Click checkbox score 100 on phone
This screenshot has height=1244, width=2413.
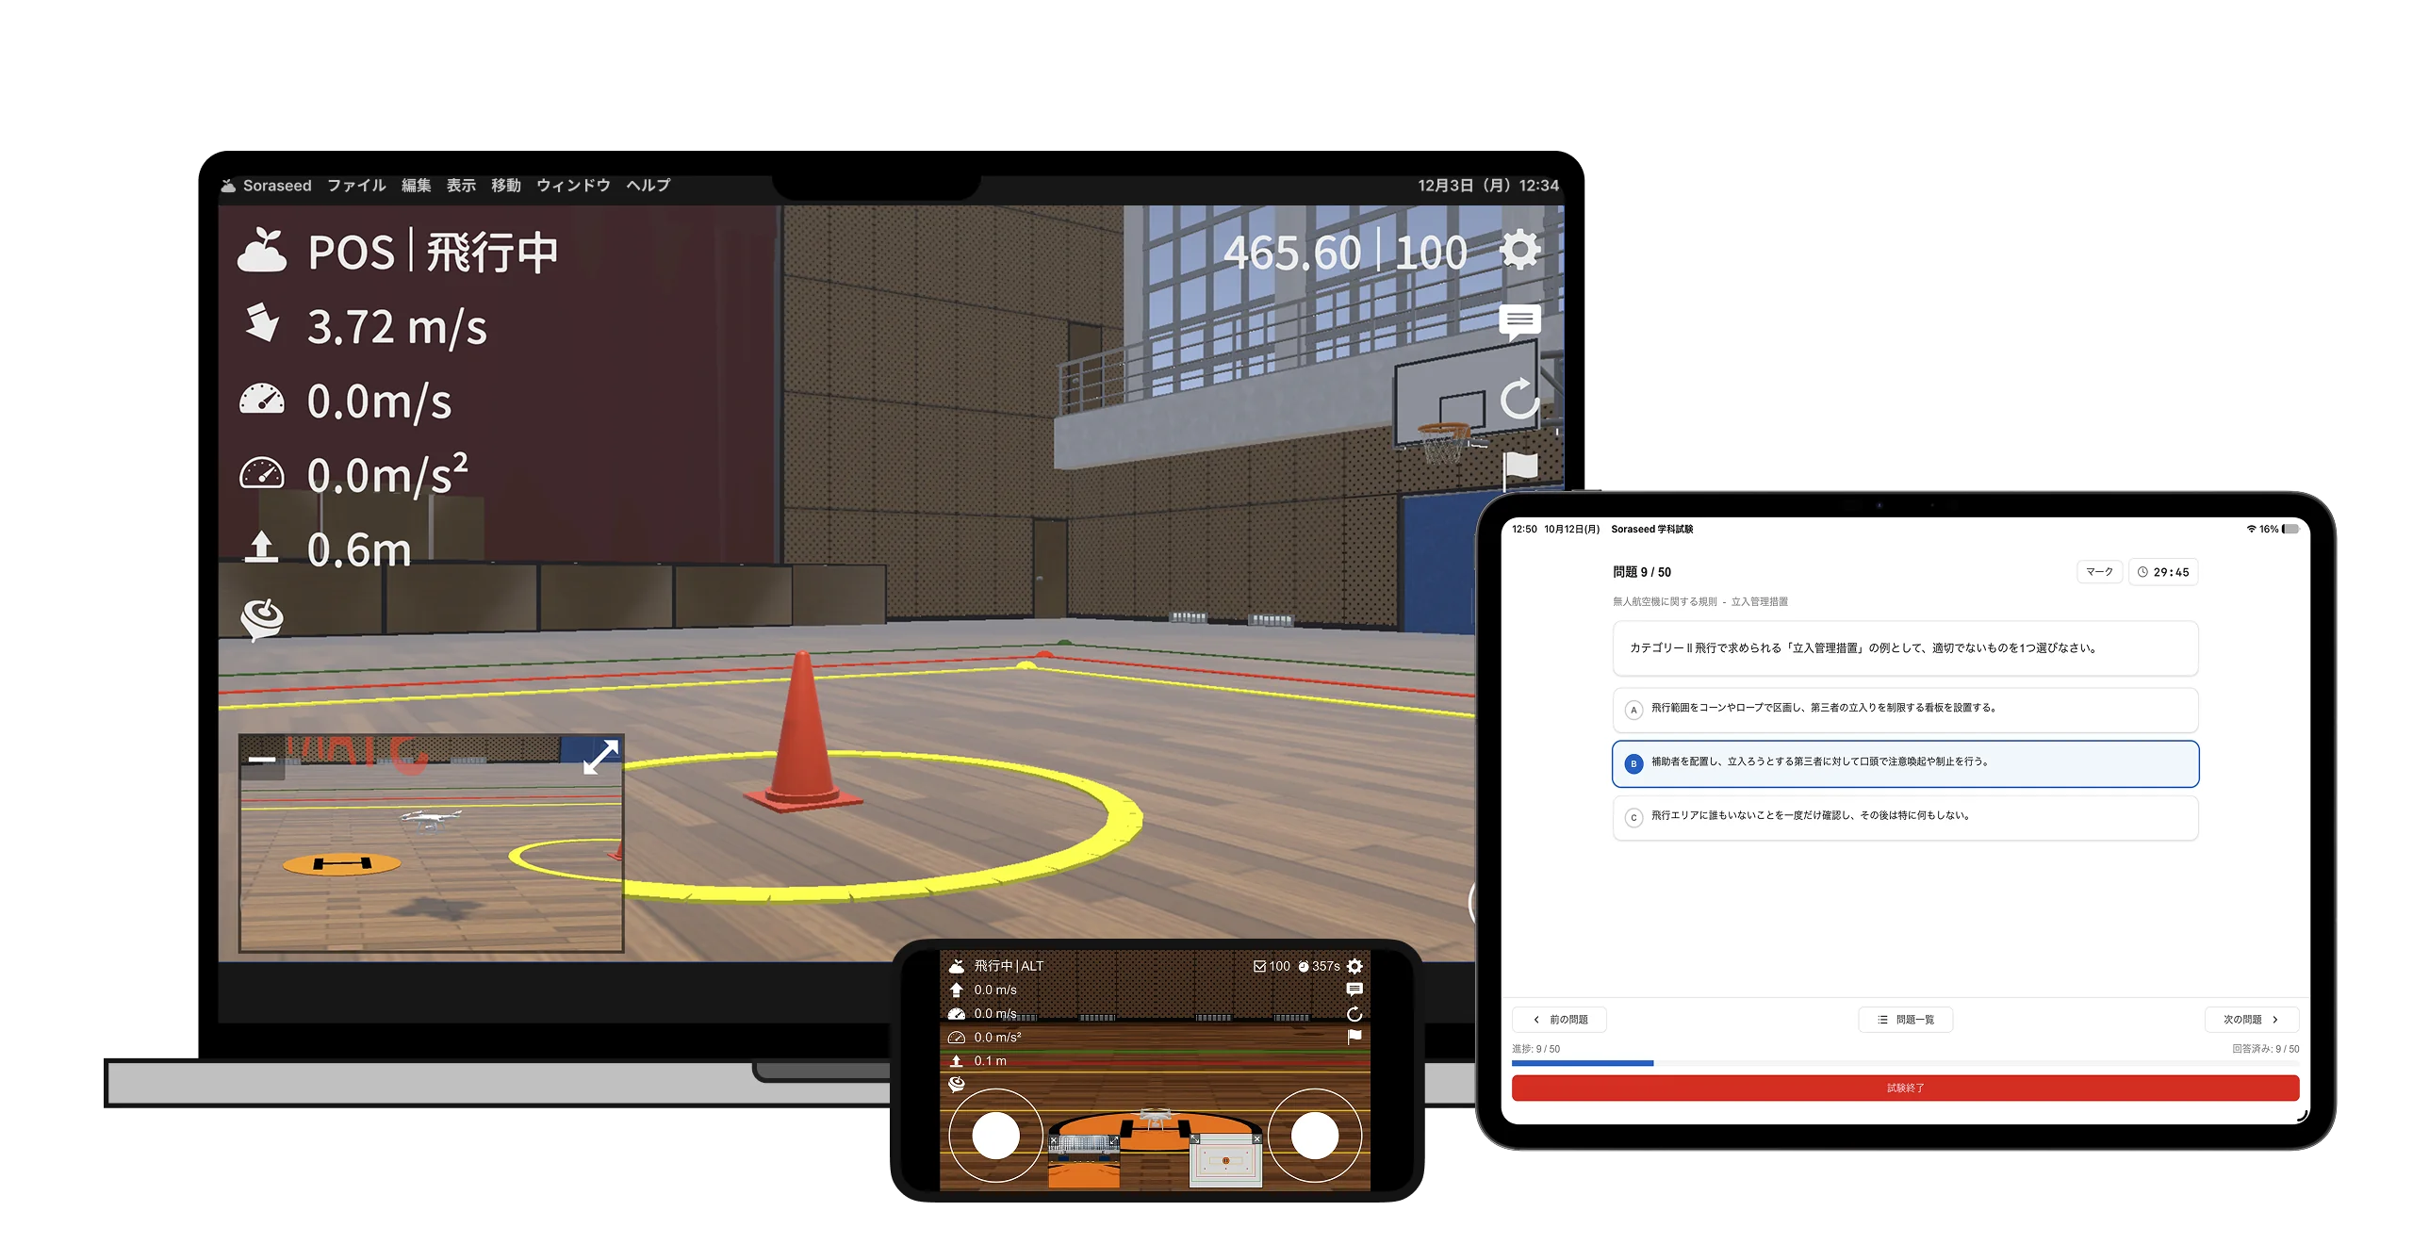point(1272,966)
